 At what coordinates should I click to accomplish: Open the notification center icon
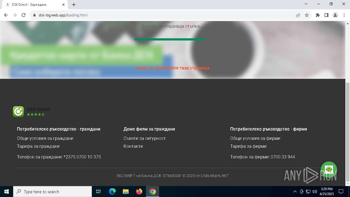[341, 192]
